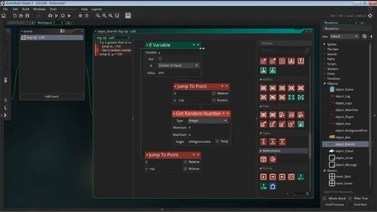Toggle the Not checkbox in If Variable
Image resolution: width=377 pixels, height=212 pixels.
[x=160, y=59]
